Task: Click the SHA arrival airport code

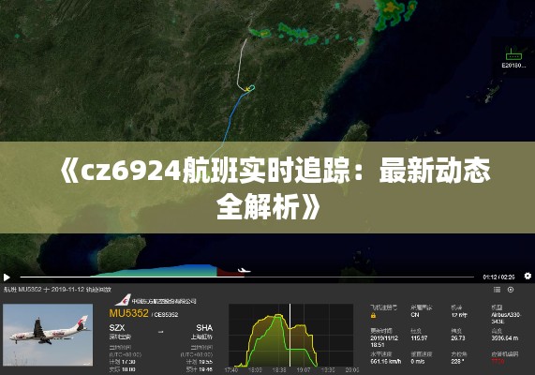Action: point(204,328)
